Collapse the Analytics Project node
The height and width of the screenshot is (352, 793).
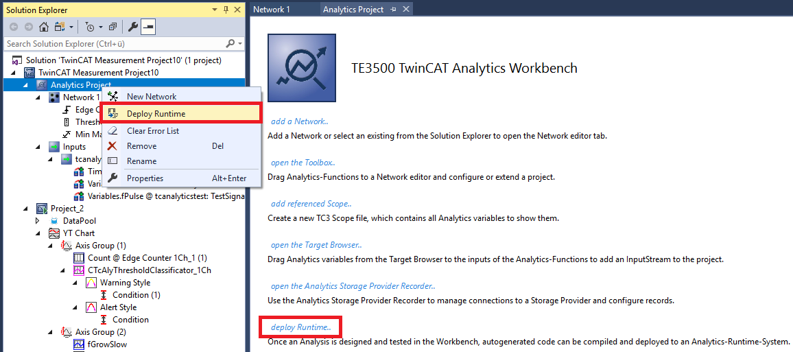pos(26,85)
